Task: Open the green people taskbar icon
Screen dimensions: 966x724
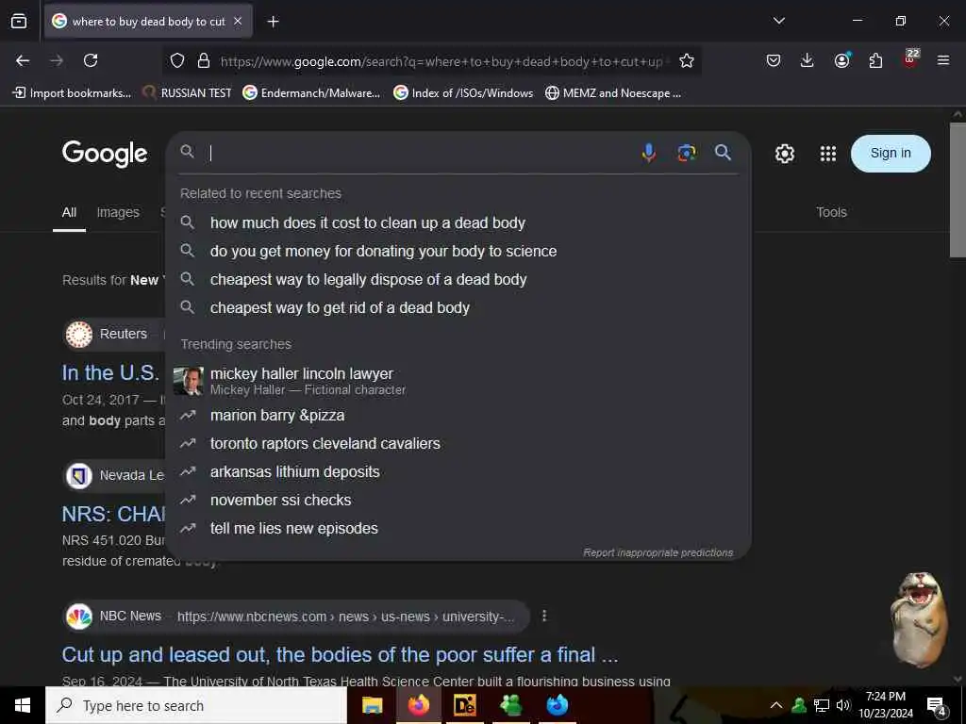Action: (x=510, y=705)
